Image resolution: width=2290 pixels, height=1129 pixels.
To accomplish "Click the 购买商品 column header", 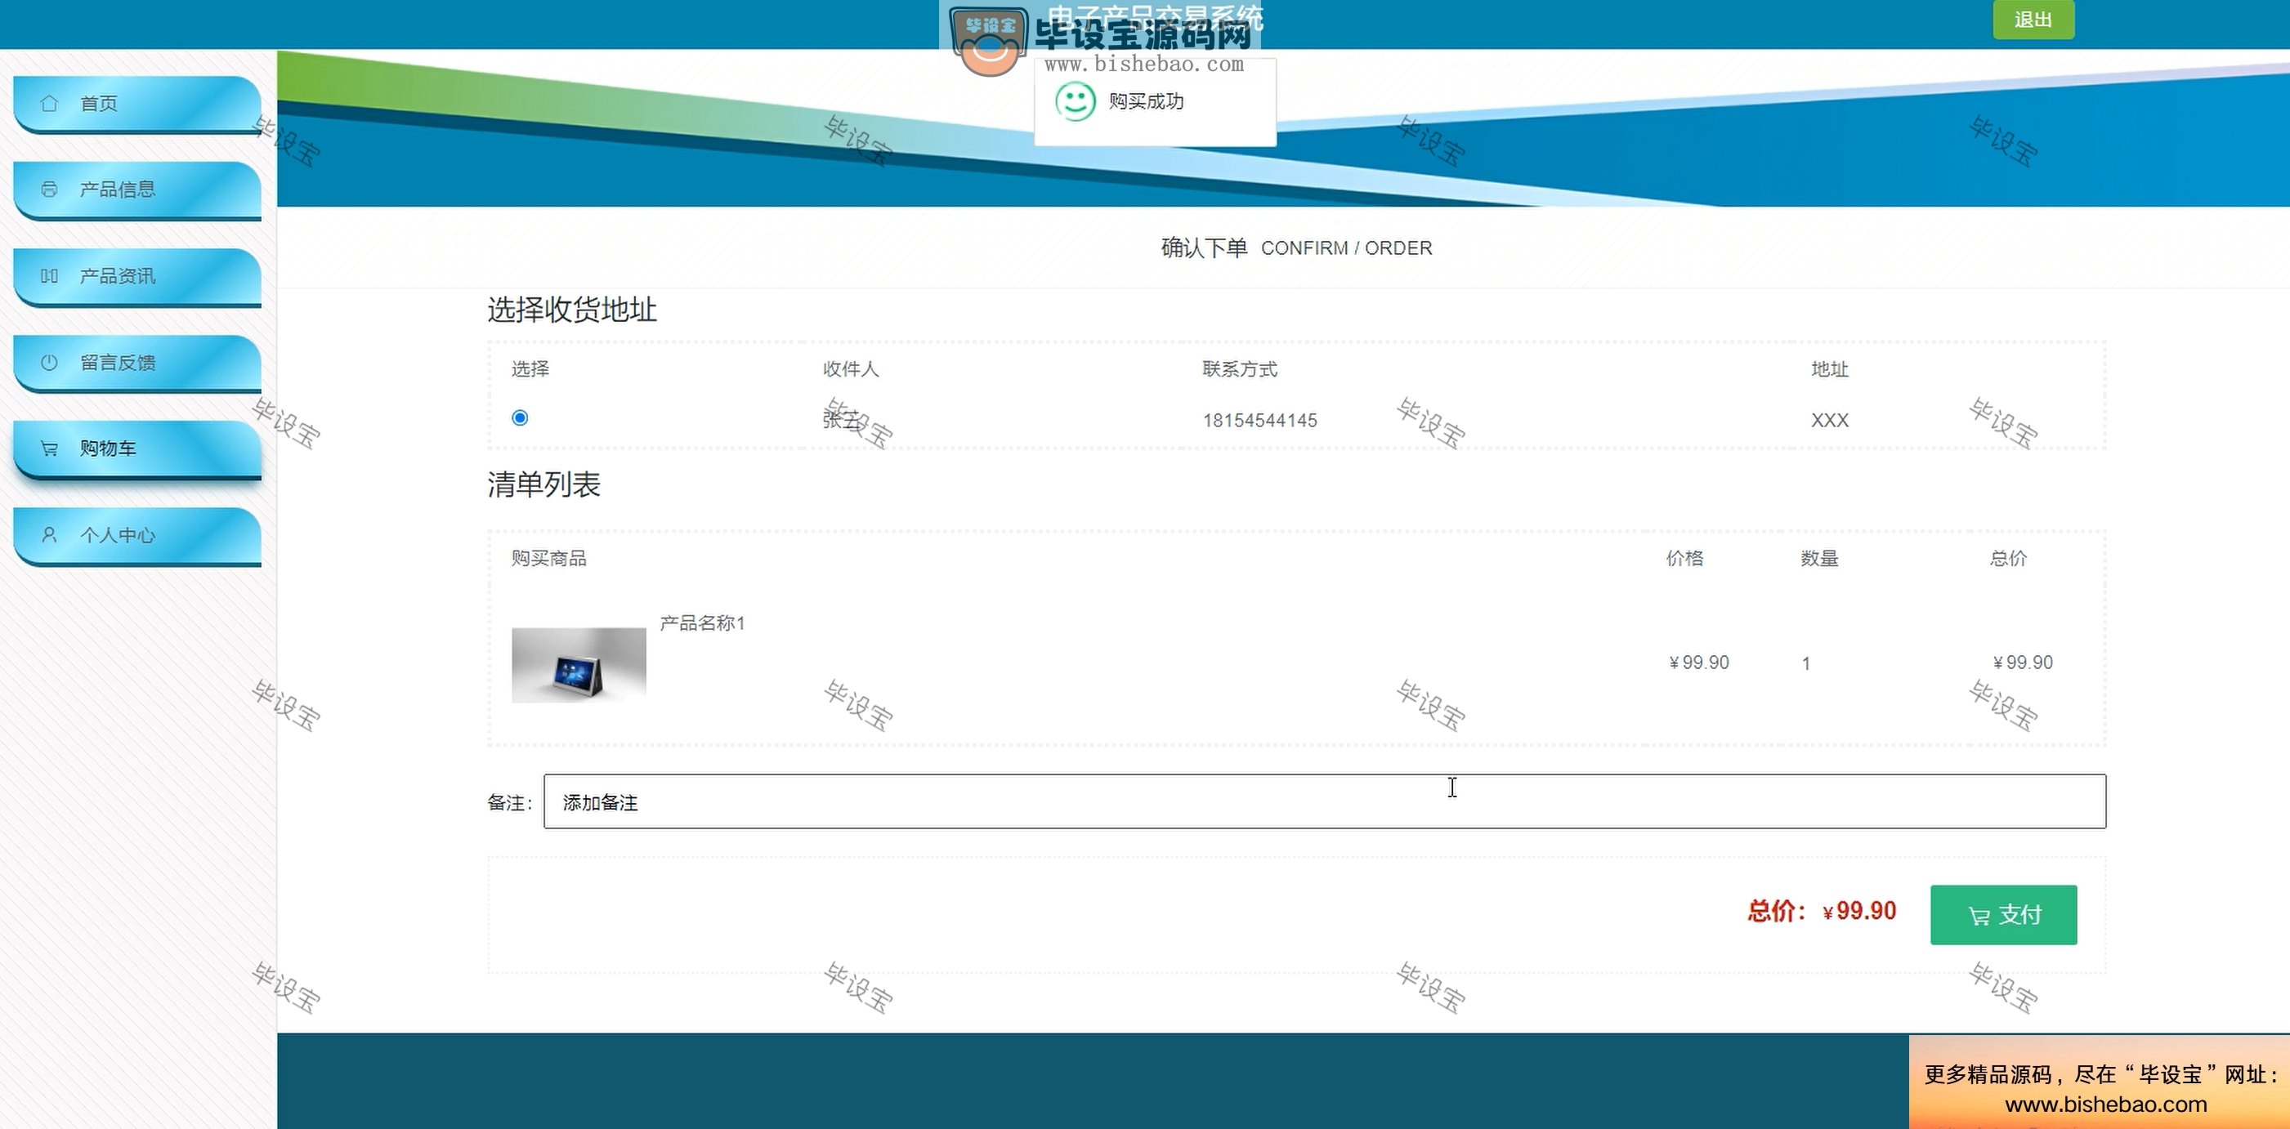I will 548,558.
